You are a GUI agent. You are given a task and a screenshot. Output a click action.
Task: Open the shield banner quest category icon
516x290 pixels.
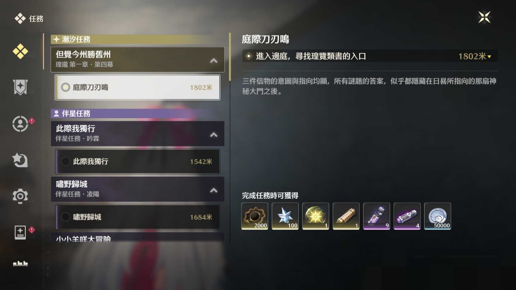(20, 87)
